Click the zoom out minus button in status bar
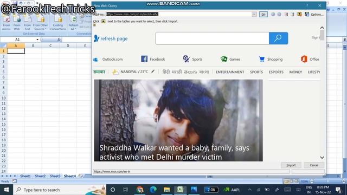 coord(312,181)
